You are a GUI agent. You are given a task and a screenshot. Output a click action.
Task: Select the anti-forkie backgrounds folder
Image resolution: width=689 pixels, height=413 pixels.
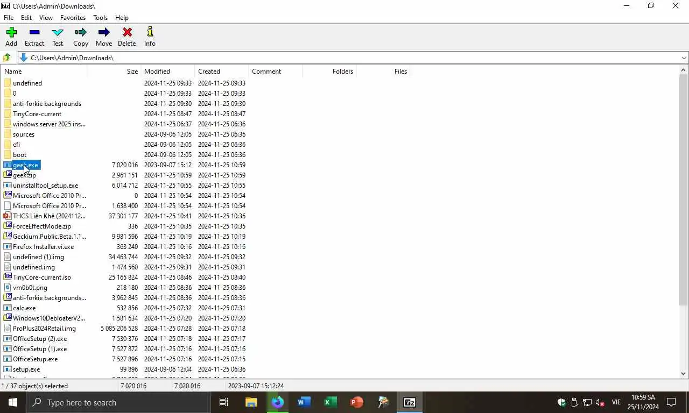(x=43, y=104)
